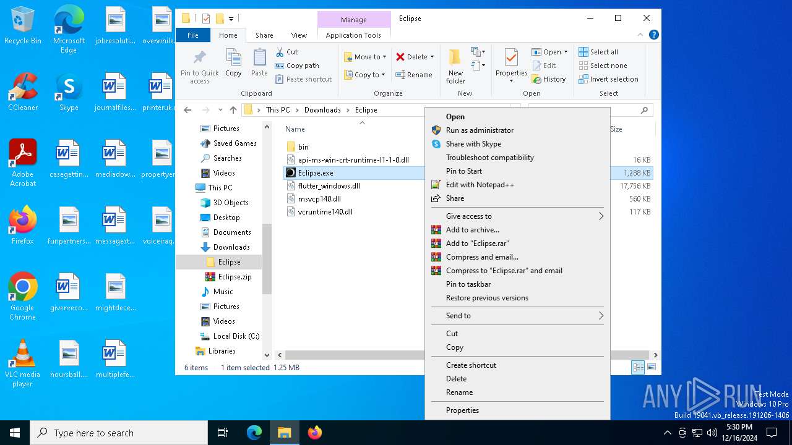Open the recent locations dropdown arrow
The width and height of the screenshot is (792, 445).
click(x=220, y=110)
